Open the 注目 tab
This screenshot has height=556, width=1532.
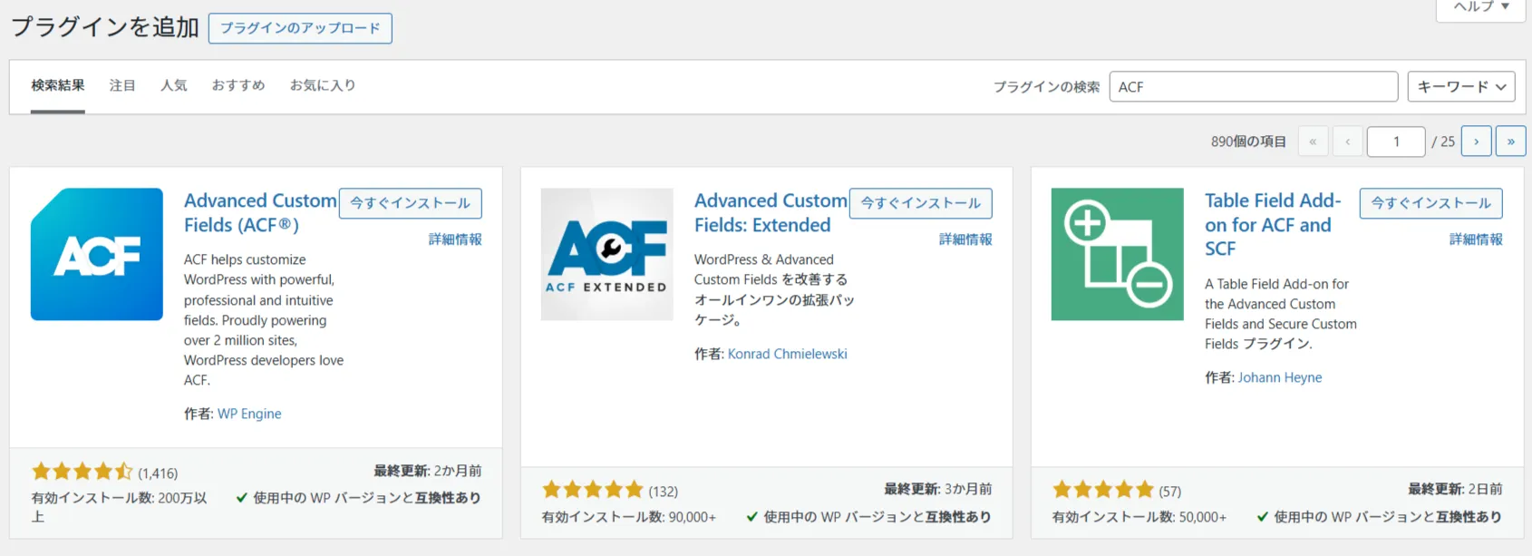click(x=122, y=86)
